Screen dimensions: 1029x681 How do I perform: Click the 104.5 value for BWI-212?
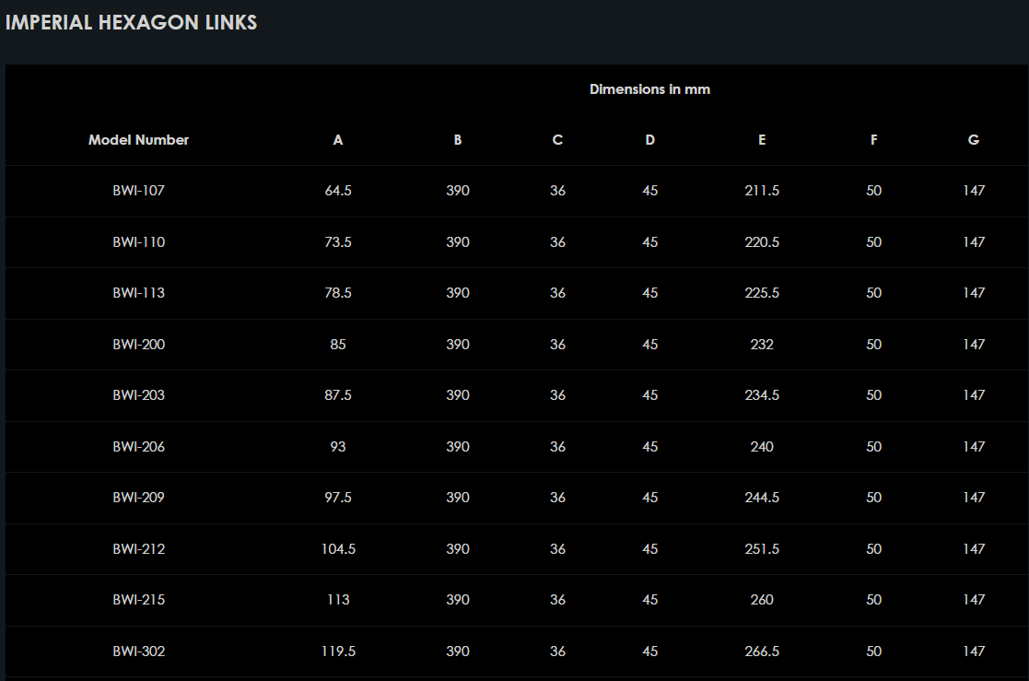point(338,549)
